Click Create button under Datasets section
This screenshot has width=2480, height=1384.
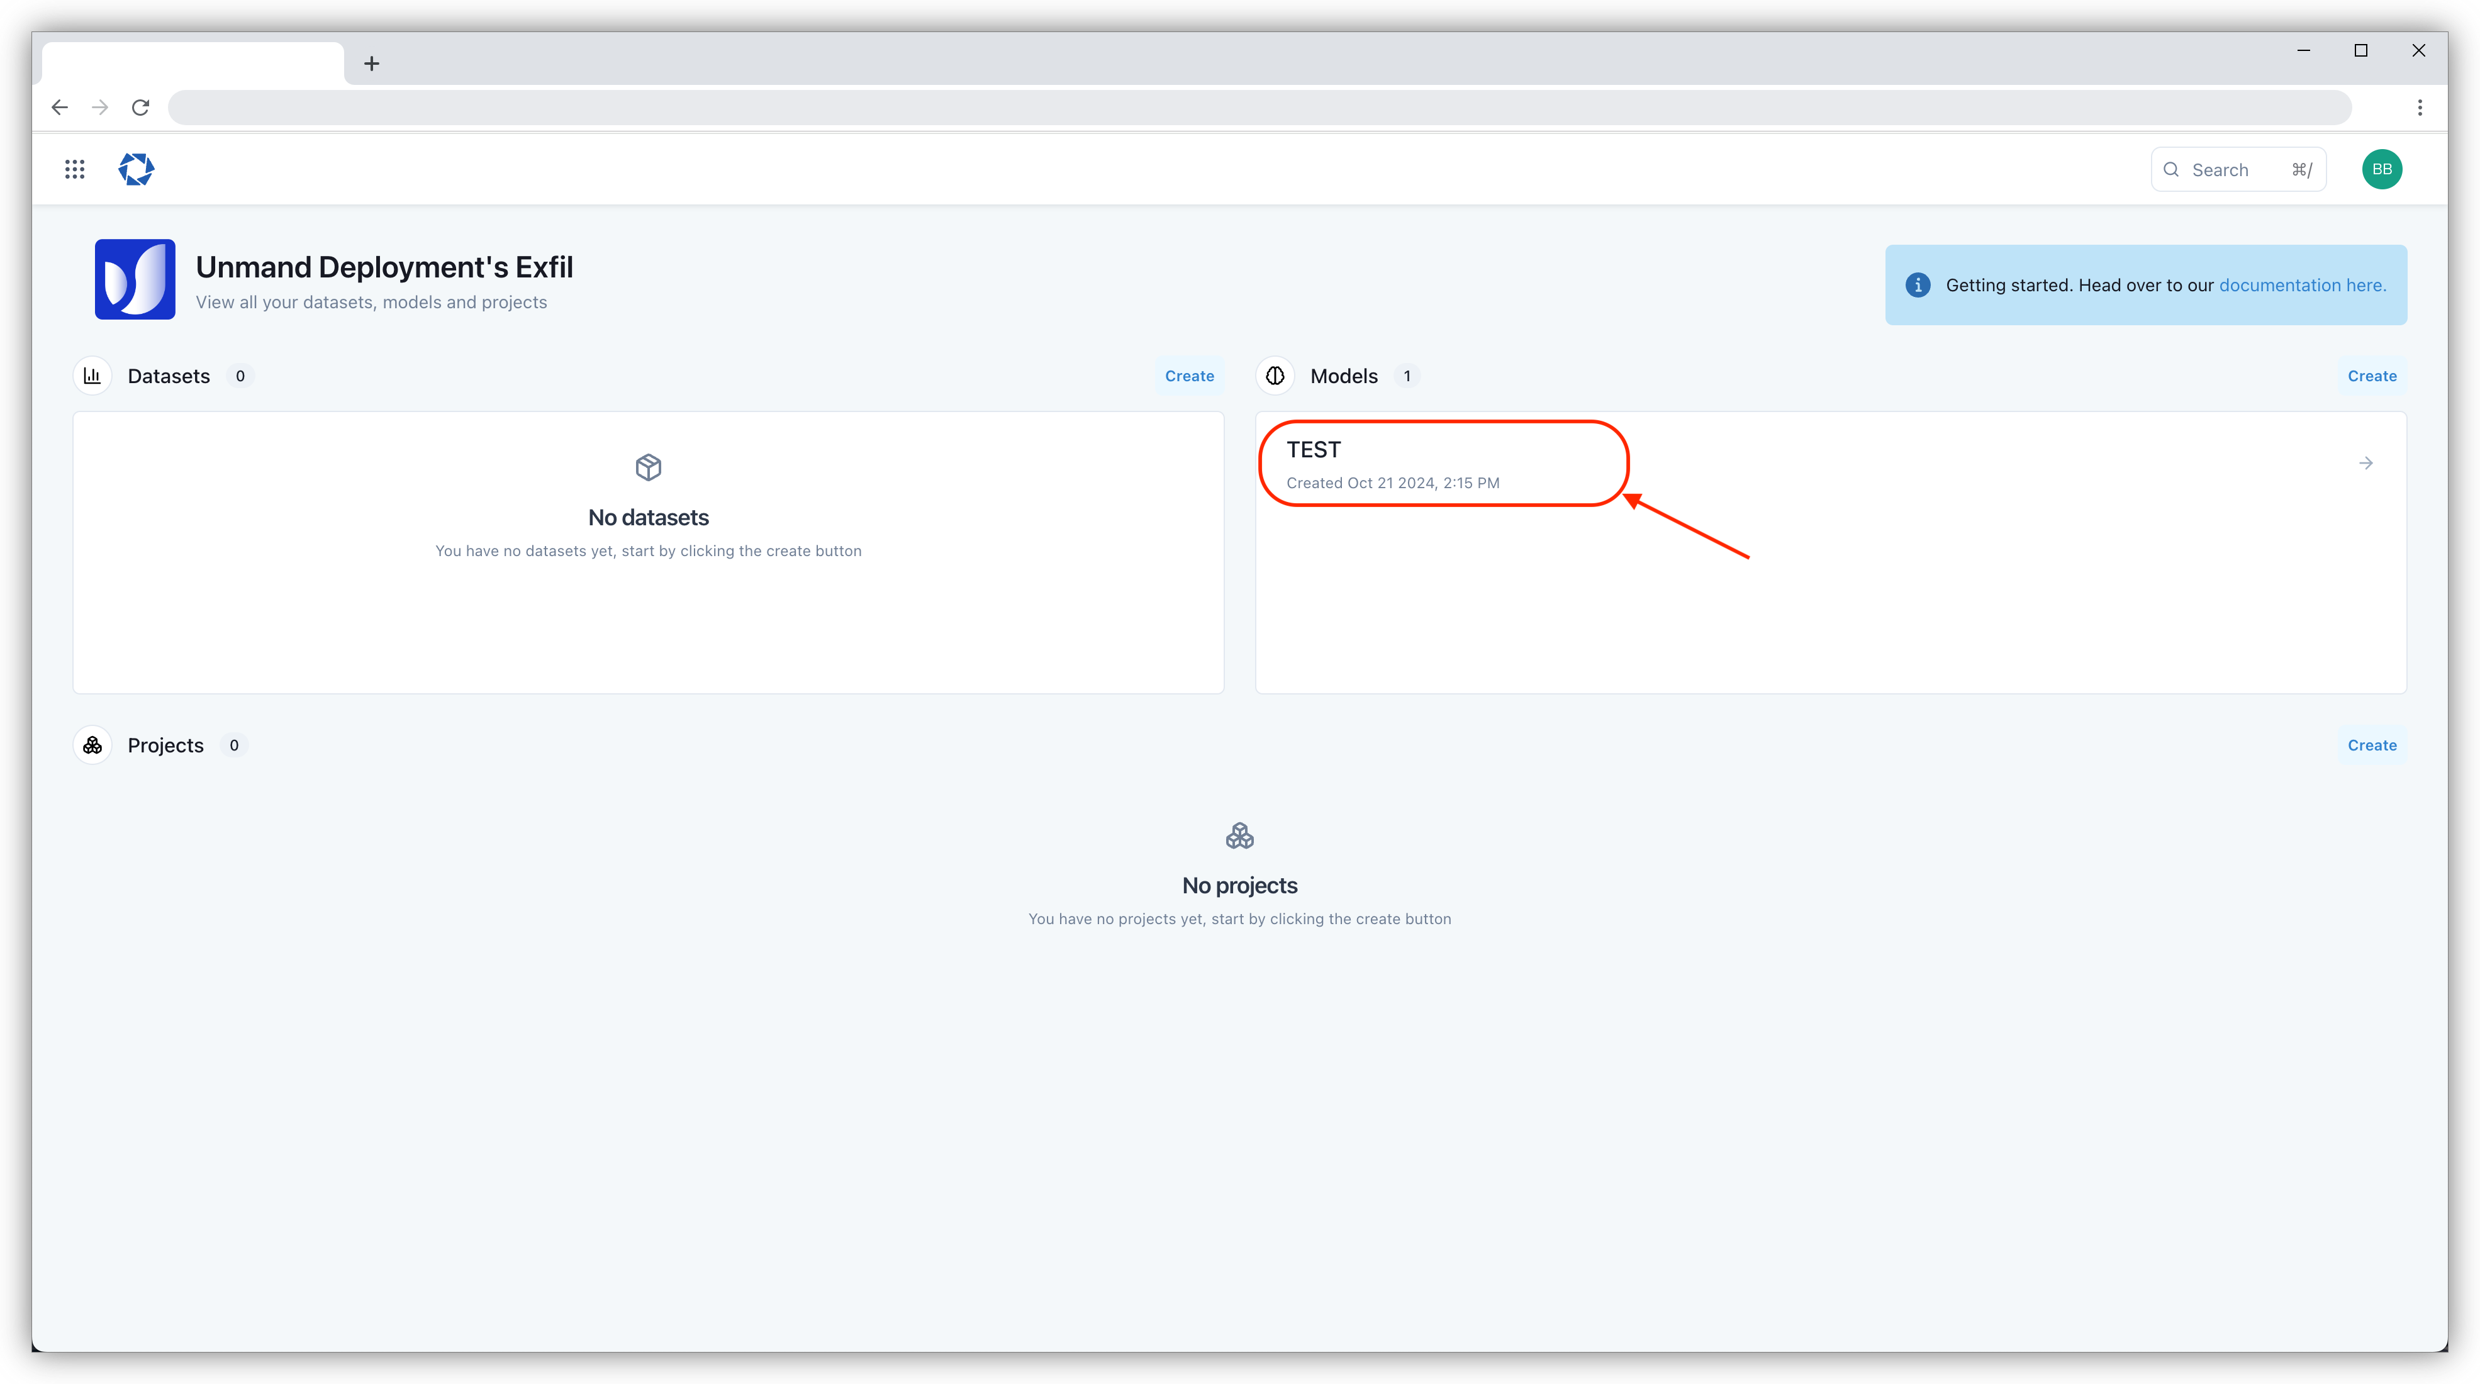[1189, 374]
